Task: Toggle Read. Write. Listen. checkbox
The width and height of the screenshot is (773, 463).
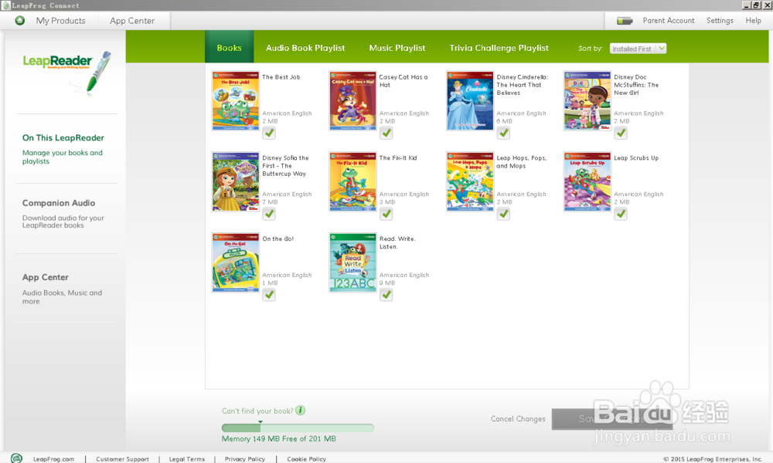Action: (386, 295)
